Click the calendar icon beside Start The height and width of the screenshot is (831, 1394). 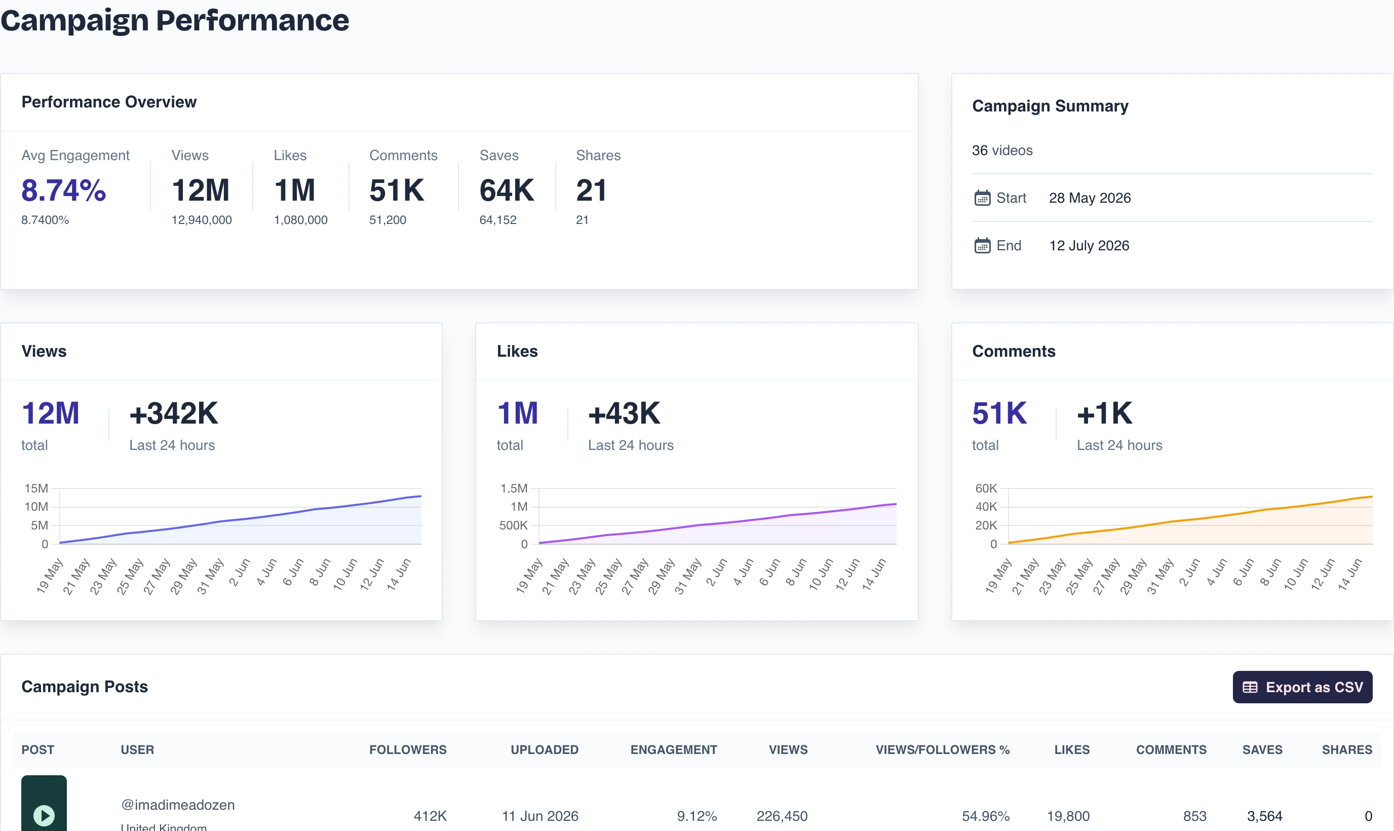pos(982,198)
